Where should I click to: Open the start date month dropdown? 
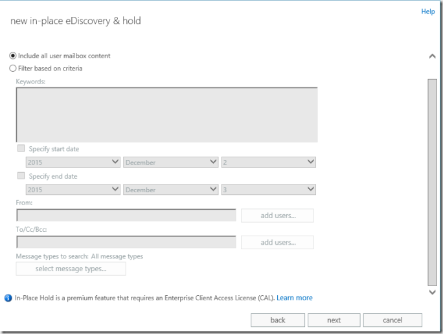170,162
